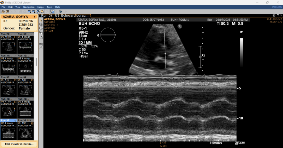Click the thumbnail panel scrollbar handle
283x148 pixels.
click(x=36, y=62)
